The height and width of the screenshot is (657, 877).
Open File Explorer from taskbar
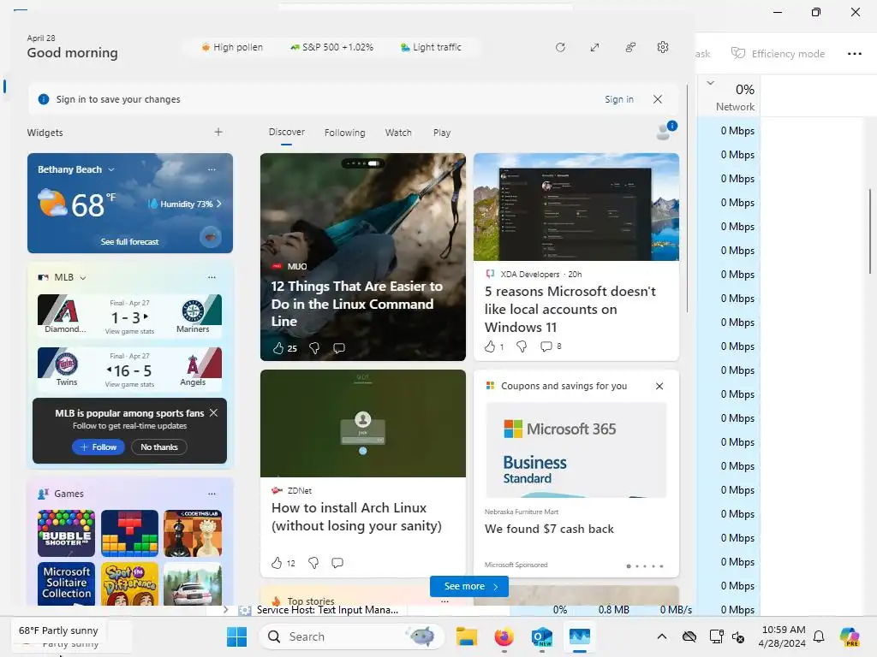[x=467, y=636]
